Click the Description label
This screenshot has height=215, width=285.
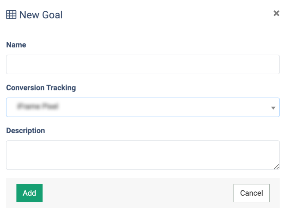click(x=26, y=131)
